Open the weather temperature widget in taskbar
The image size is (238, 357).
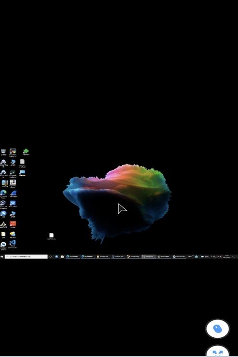click(x=204, y=257)
